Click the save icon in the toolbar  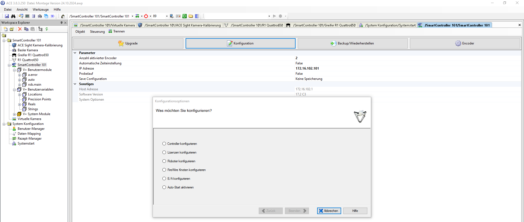pos(7,16)
